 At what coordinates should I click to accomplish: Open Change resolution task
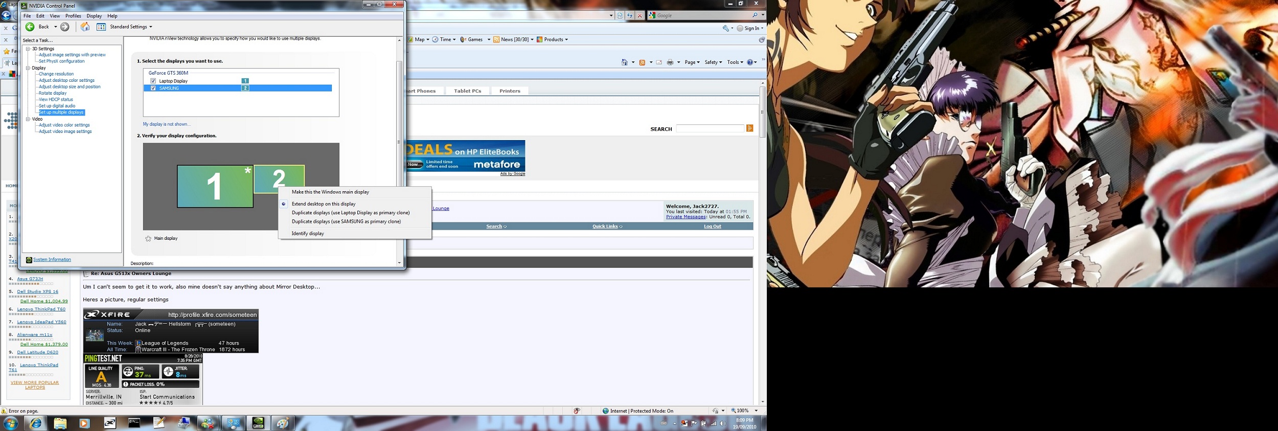[56, 74]
